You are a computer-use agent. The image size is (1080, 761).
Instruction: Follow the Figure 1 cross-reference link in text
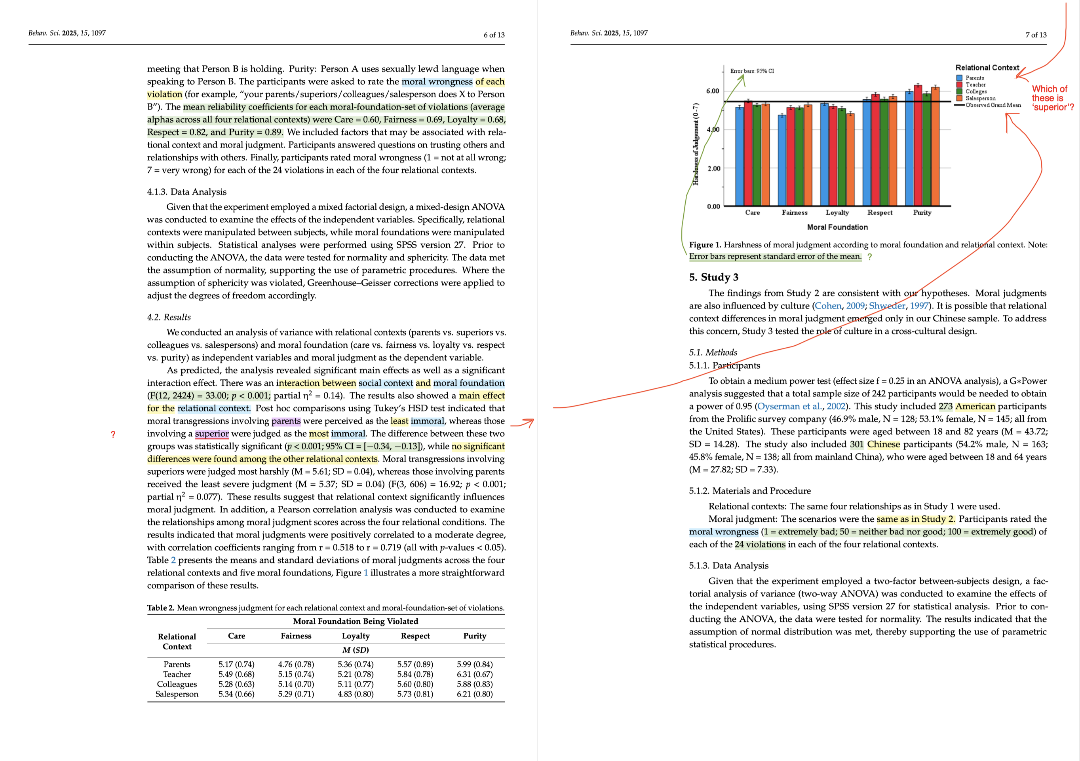[x=365, y=573]
